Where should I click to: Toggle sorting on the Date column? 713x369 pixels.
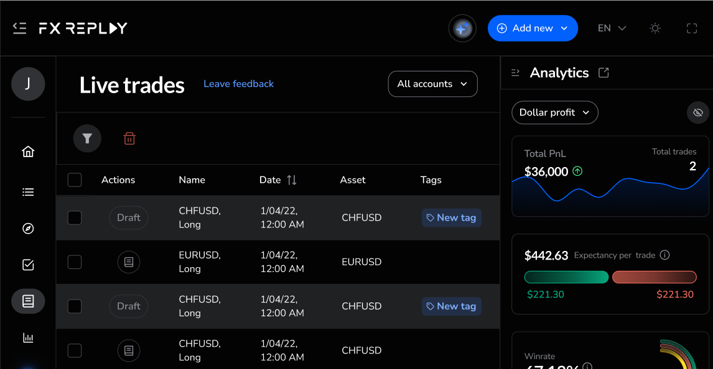291,180
